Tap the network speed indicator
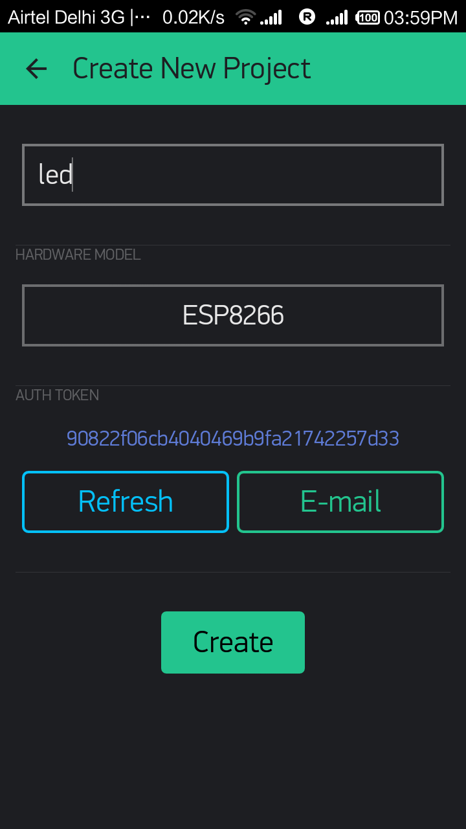This screenshot has width=466, height=829. pos(194,17)
